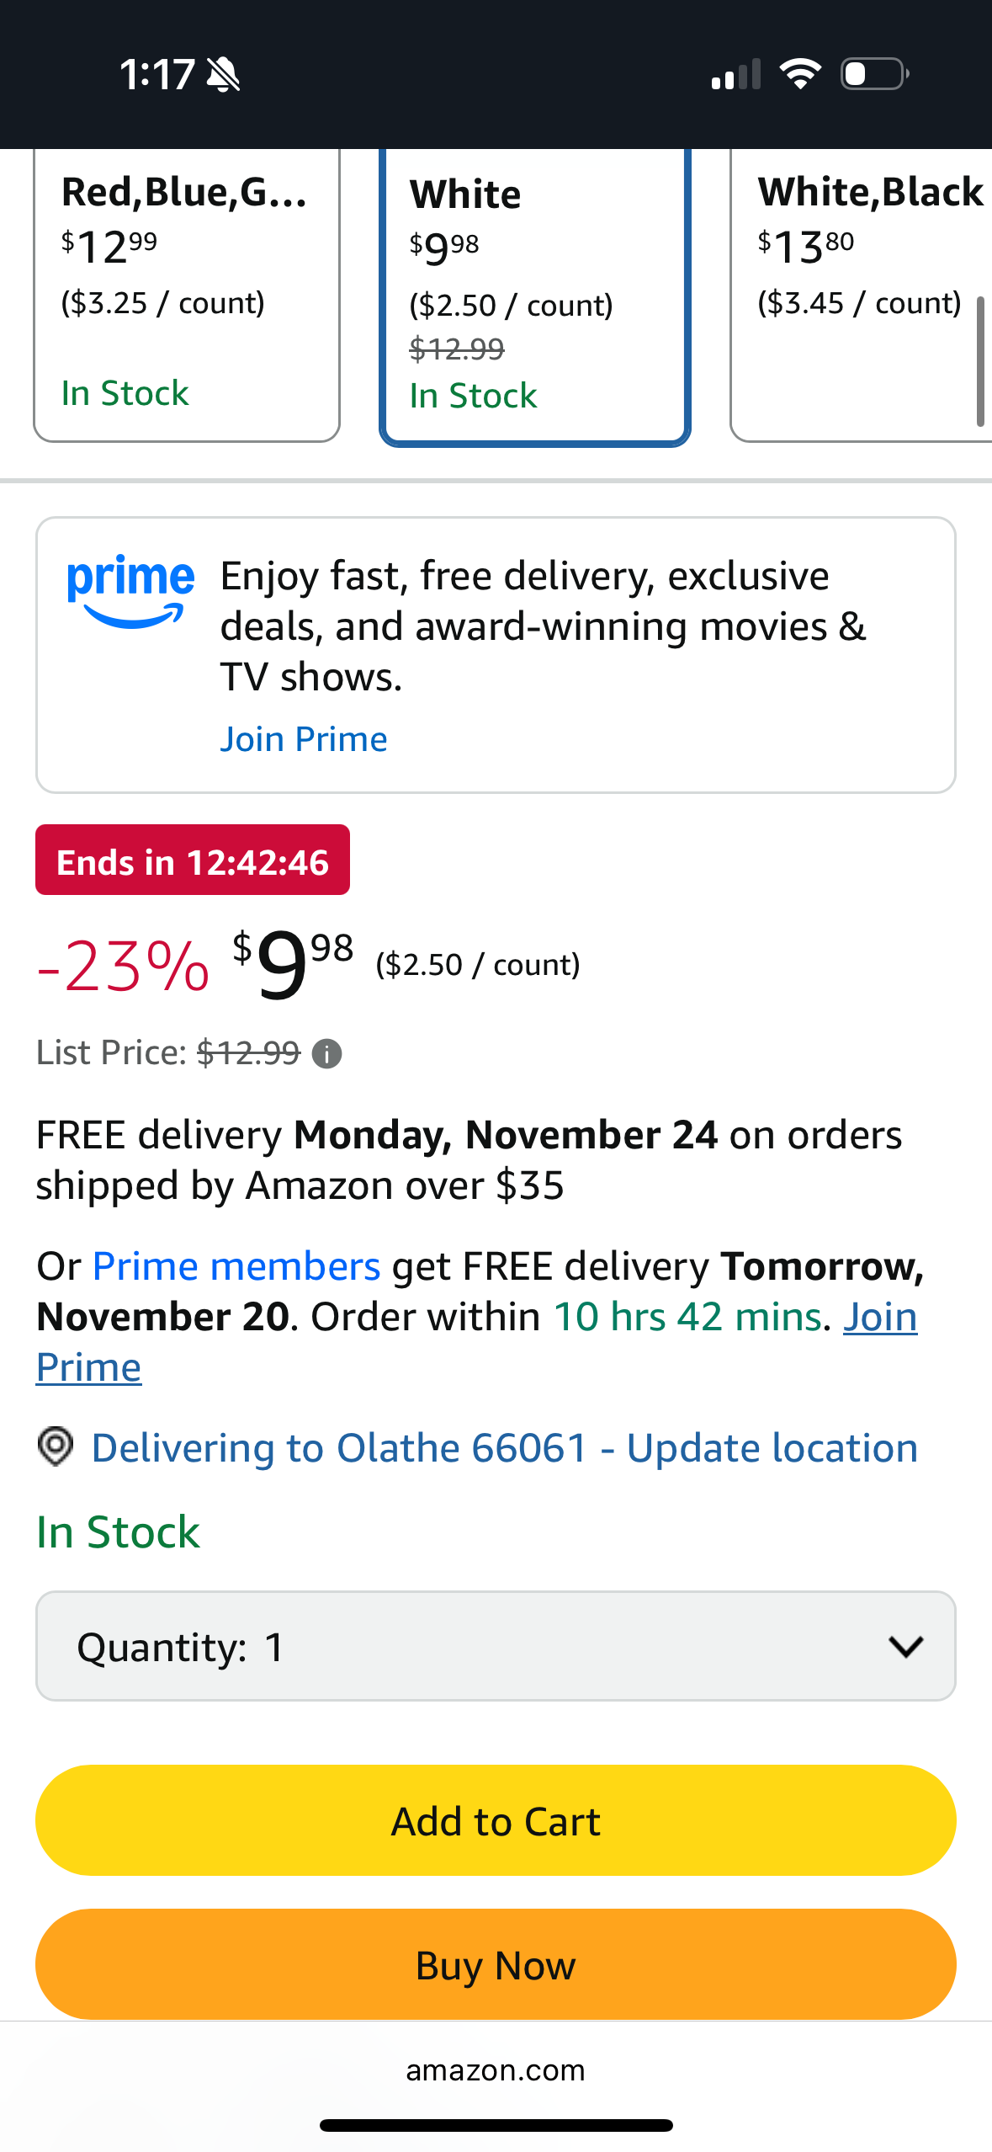The image size is (992, 2152).
Task: Tap the cellular signal bars icon
Action: (736, 74)
